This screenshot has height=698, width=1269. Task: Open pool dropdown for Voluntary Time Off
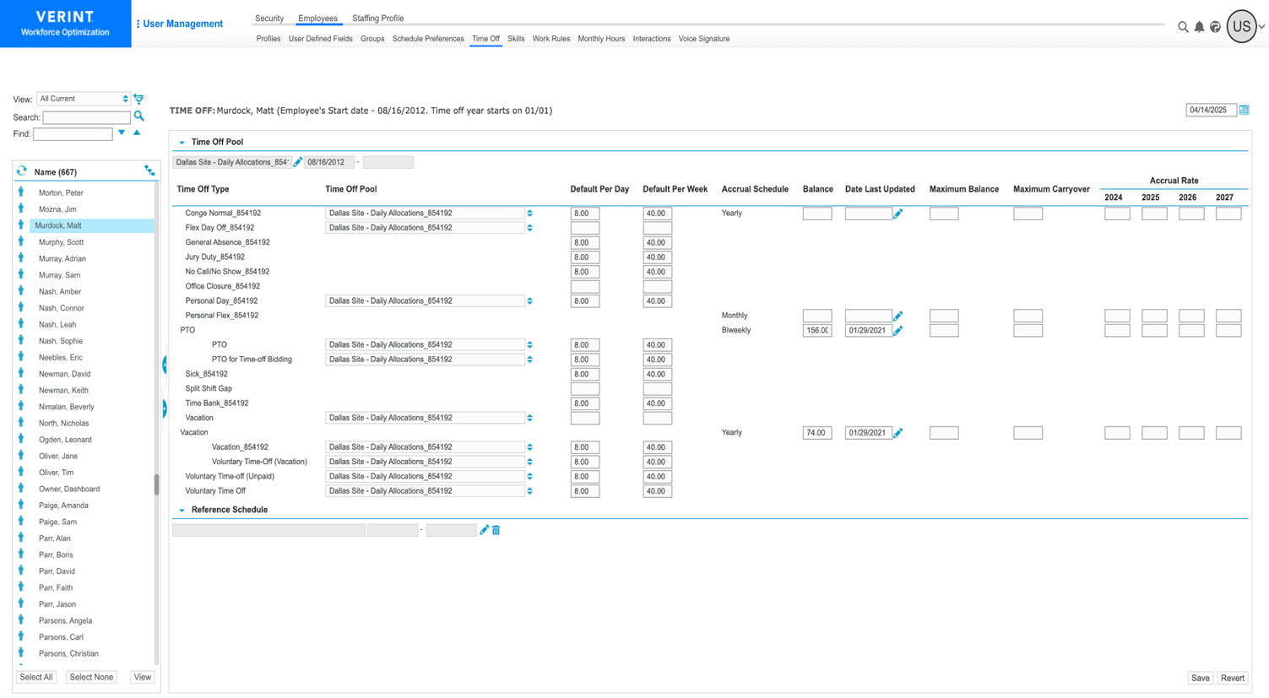(529, 491)
